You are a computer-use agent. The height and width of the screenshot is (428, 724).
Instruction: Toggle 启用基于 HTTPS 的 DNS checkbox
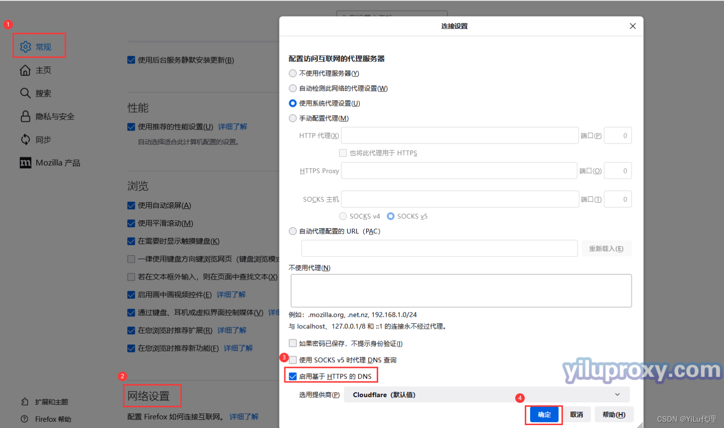point(293,376)
